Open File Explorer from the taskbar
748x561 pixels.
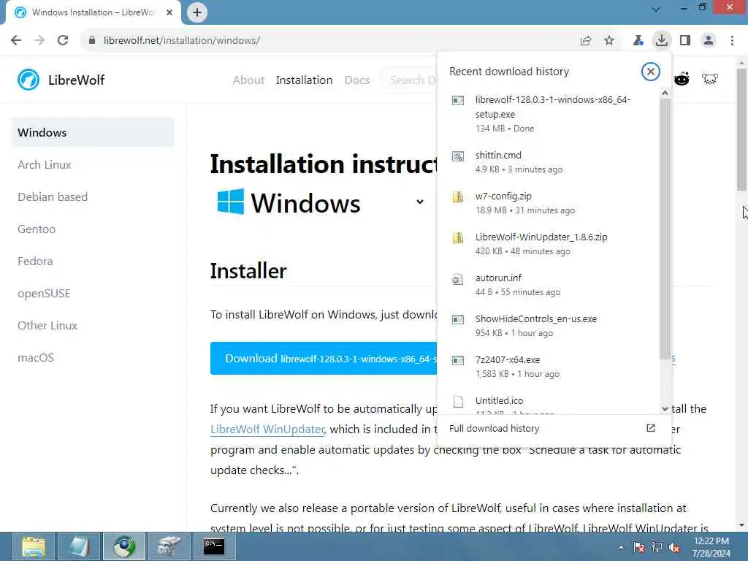tap(33, 546)
